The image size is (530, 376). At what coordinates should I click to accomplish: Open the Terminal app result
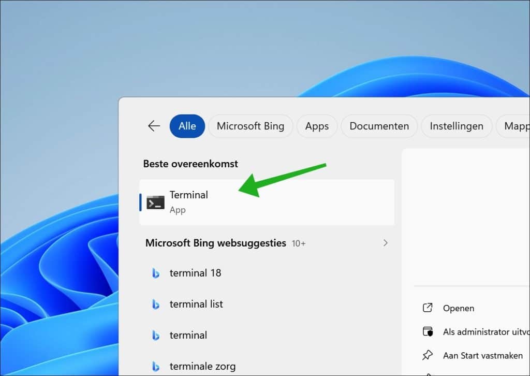tap(267, 202)
